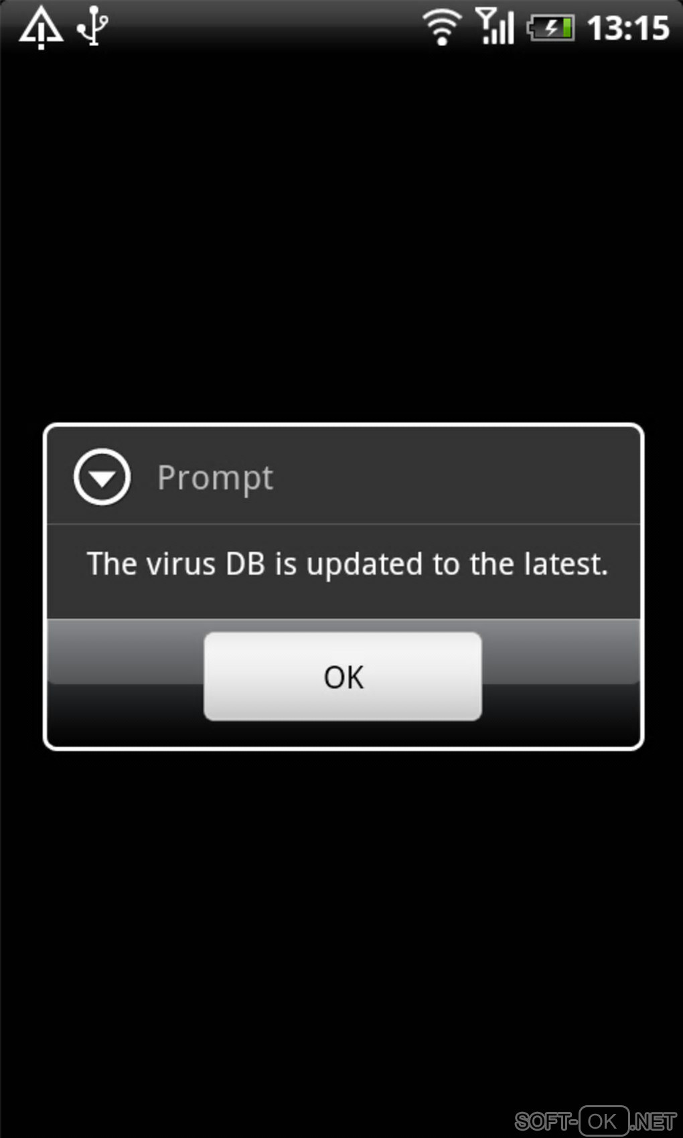Click the rounded OK box in the watermark
683x1138 pixels.
click(604, 1121)
